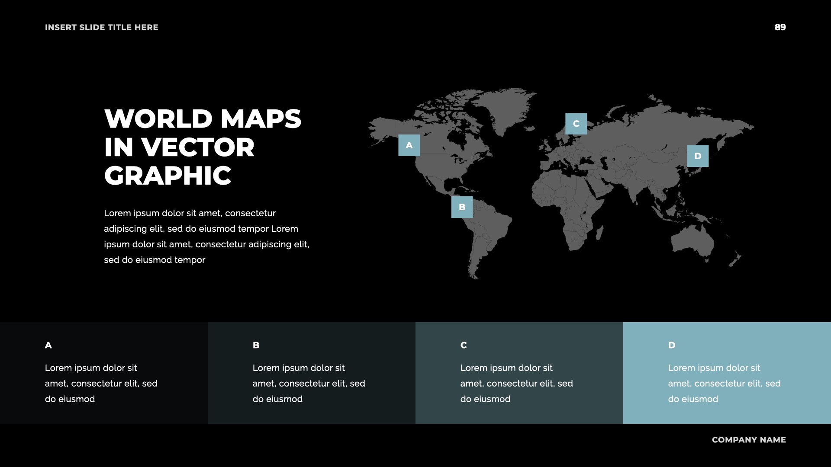Screen dimensions: 831x467
Task: Click the Company Name footer text
Action: tap(749, 440)
